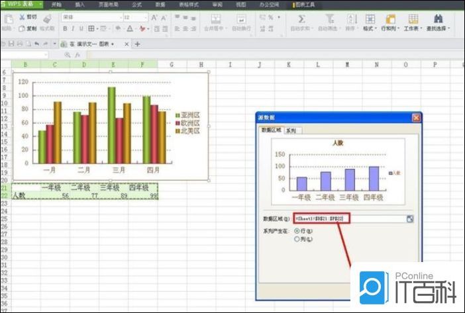The height and width of the screenshot is (313, 465).
Task: Expand the Format (格式) dropdown arrow
Action: pos(376,28)
